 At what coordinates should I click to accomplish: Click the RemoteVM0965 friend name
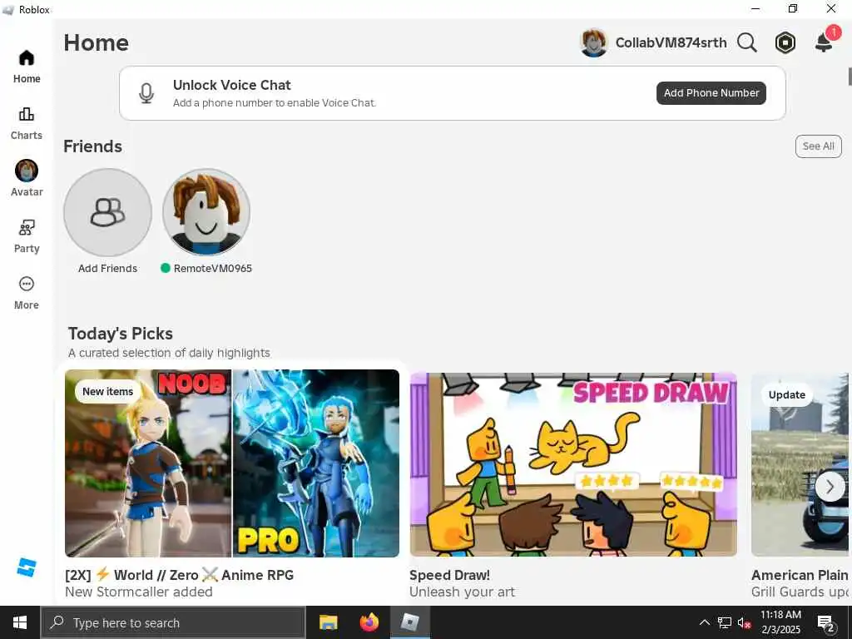point(212,269)
